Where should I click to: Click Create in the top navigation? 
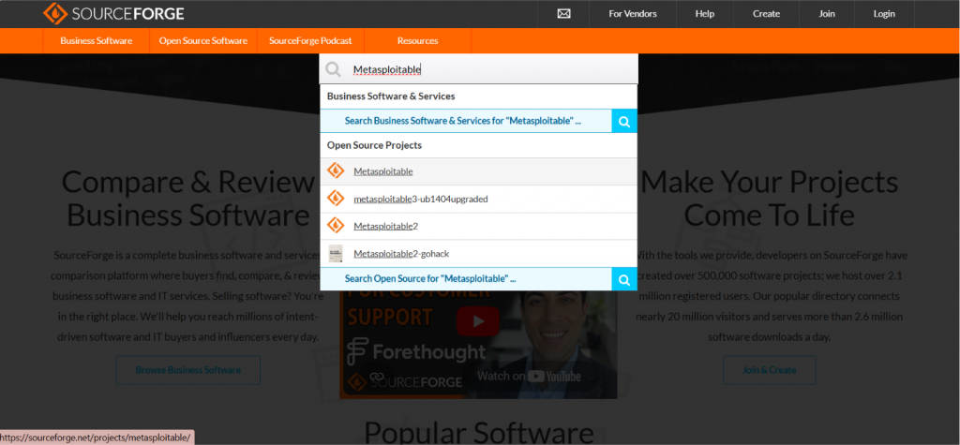click(767, 13)
